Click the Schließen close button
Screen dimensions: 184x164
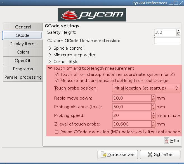(x=160, y=155)
